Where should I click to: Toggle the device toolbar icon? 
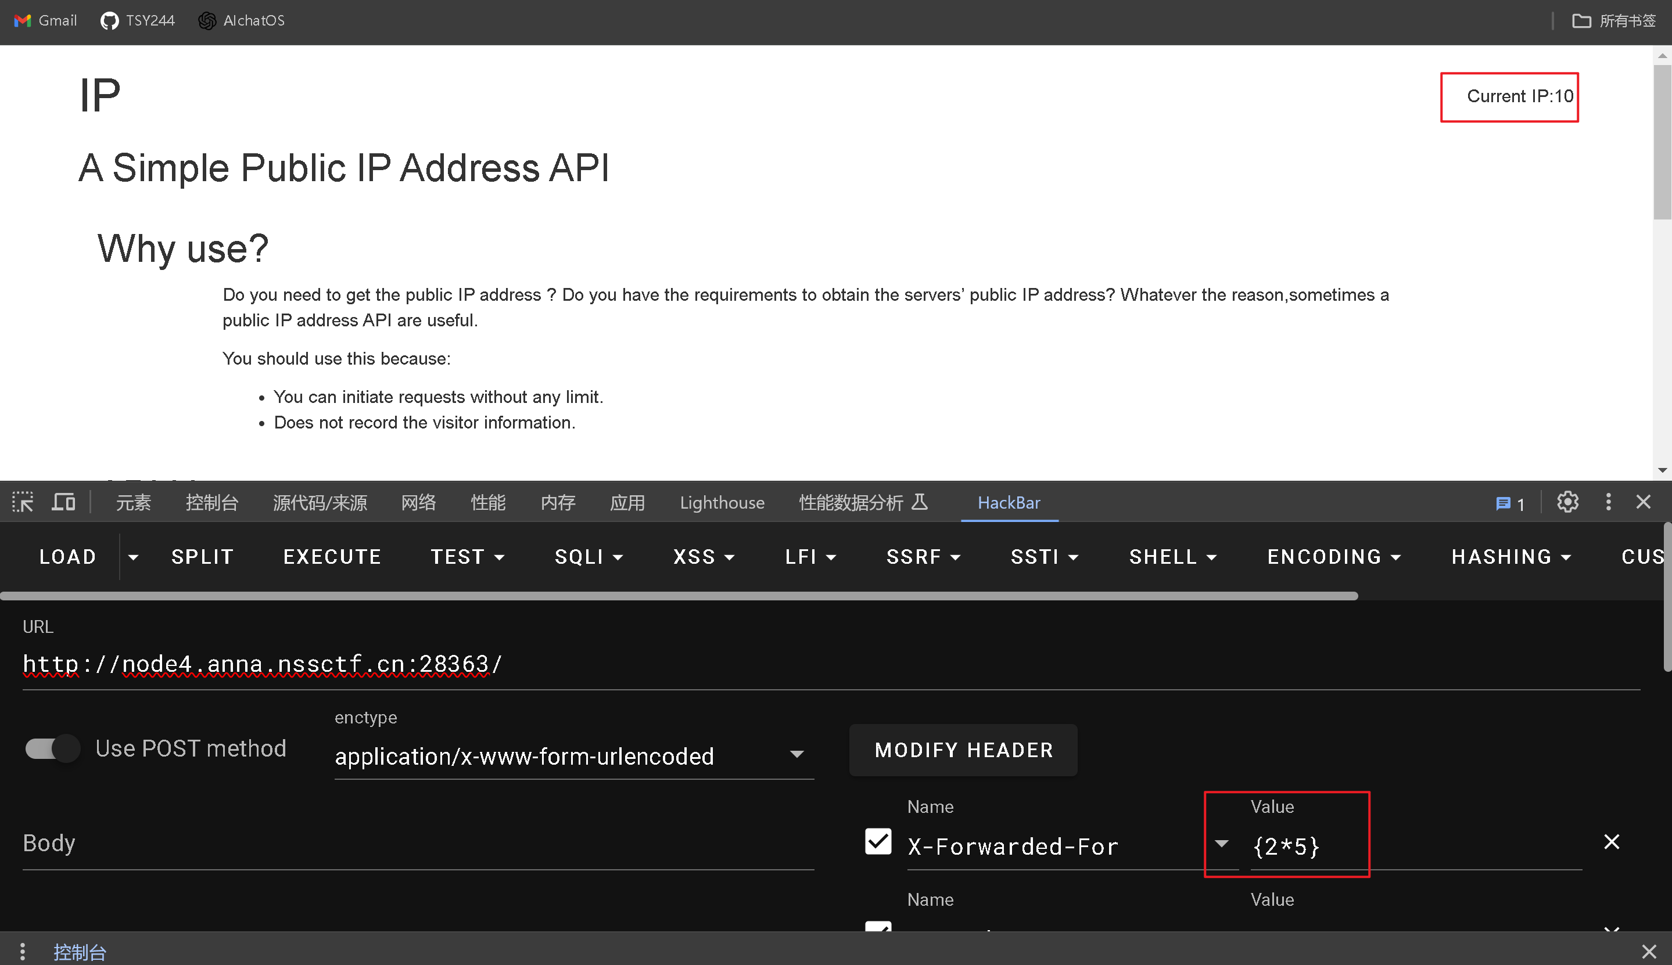tap(64, 502)
